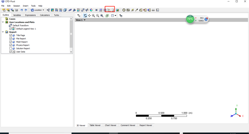Click outline scrollbar up arrow
Image resolution: width=249 pixels, height=134 pixels.
coord(71,19)
